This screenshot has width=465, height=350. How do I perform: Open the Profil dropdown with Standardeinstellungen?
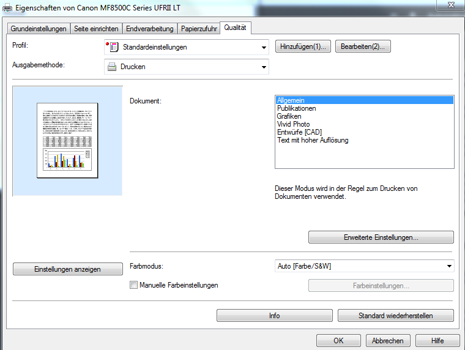pyautogui.click(x=187, y=47)
